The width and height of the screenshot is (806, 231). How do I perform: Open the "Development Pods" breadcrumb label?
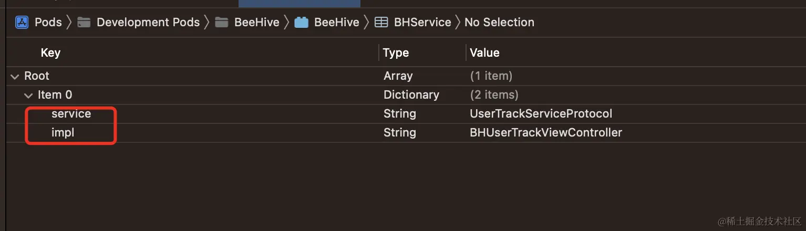click(148, 22)
